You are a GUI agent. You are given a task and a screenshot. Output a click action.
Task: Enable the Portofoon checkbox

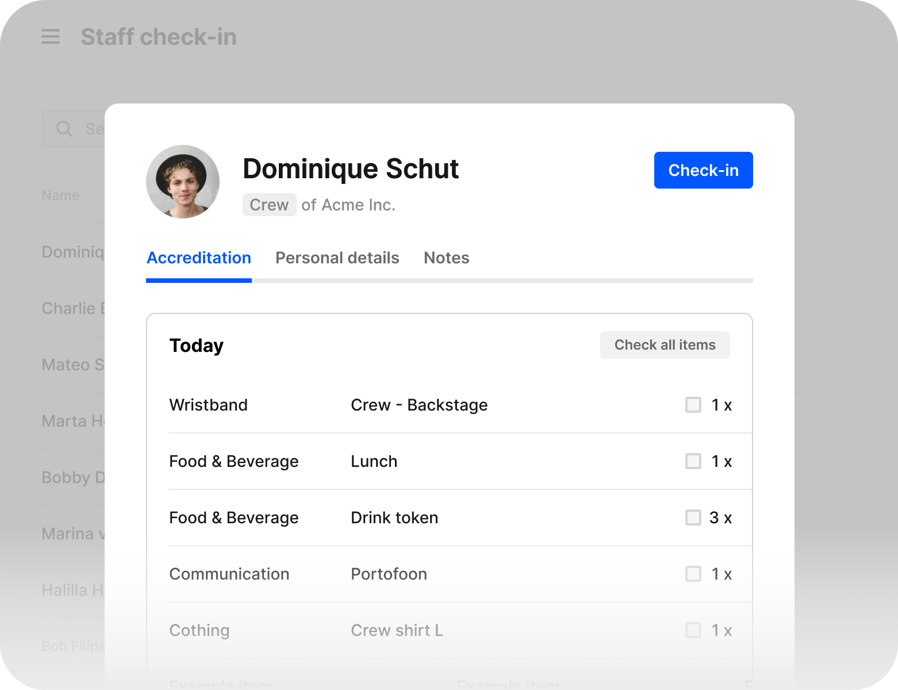693,574
